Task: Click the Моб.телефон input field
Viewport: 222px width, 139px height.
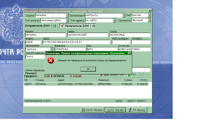Action: [x=121, y=42]
